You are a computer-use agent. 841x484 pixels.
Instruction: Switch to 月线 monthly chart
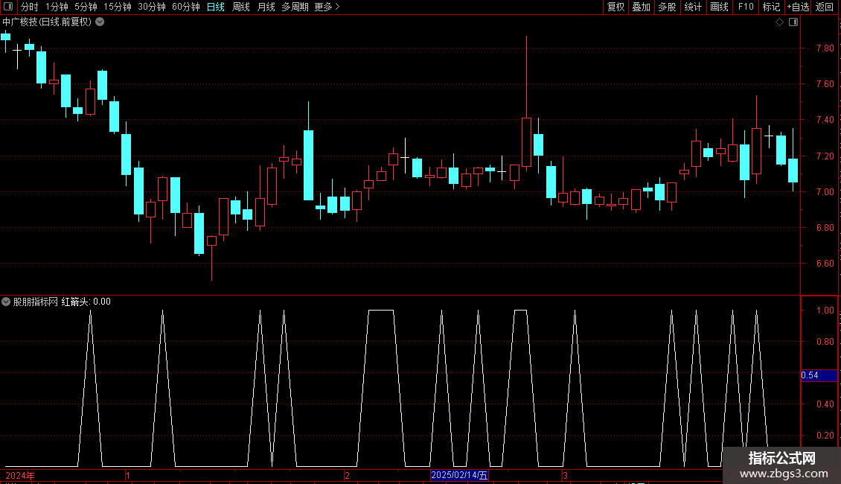(x=266, y=7)
